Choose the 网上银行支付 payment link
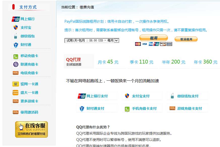This screenshot has width=220, height=147. point(97,96)
